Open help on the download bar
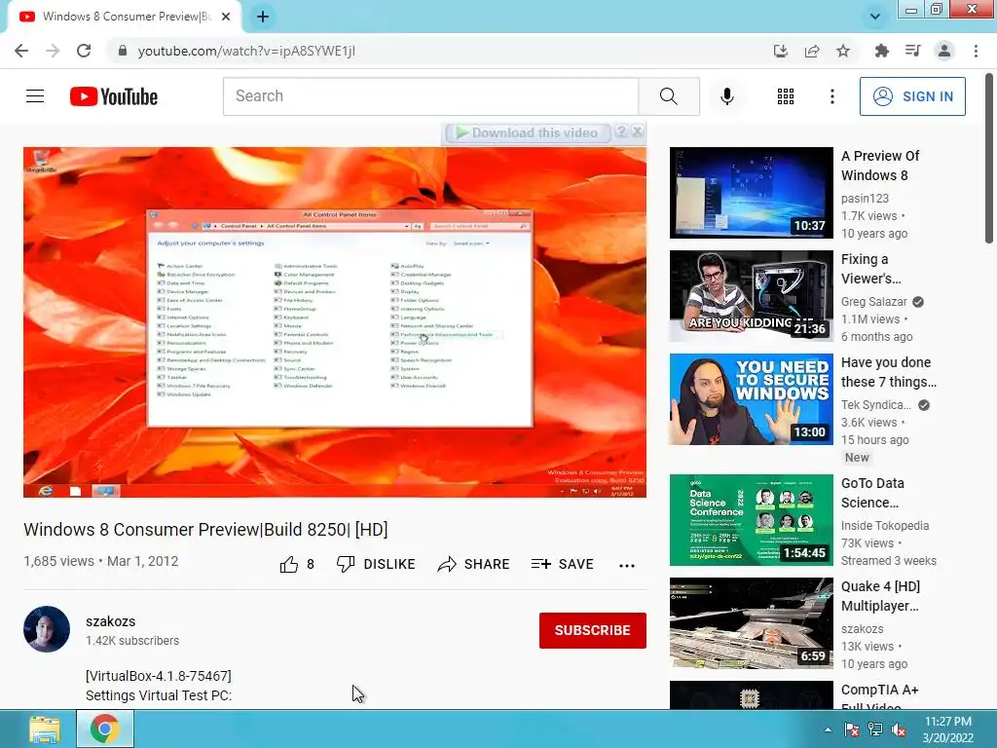997x748 pixels. (621, 131)
